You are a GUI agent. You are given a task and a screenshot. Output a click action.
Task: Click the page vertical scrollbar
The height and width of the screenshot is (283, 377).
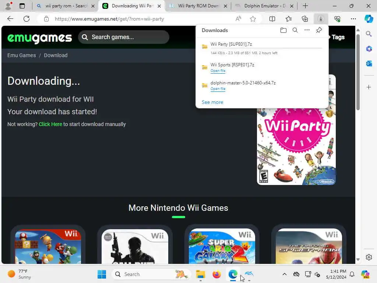[x=358, y=72]
